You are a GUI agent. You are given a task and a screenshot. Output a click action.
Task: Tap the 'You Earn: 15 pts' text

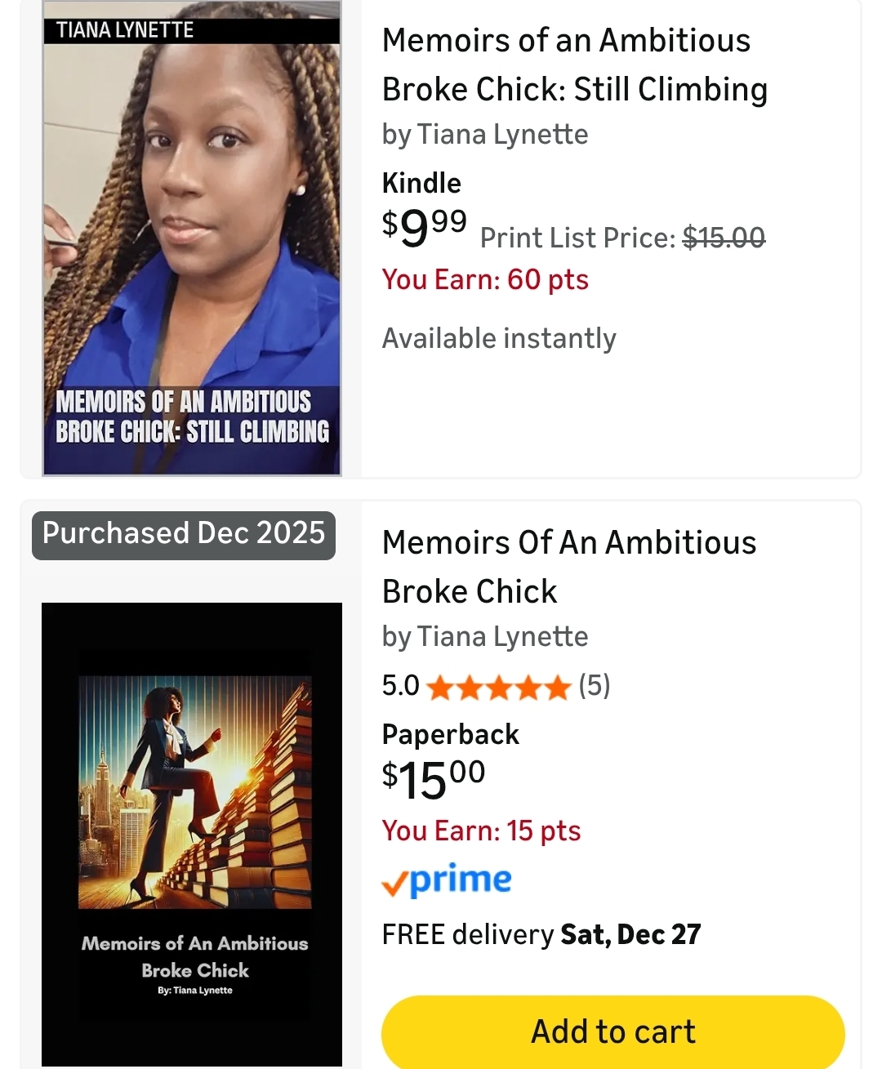[481, 831]
